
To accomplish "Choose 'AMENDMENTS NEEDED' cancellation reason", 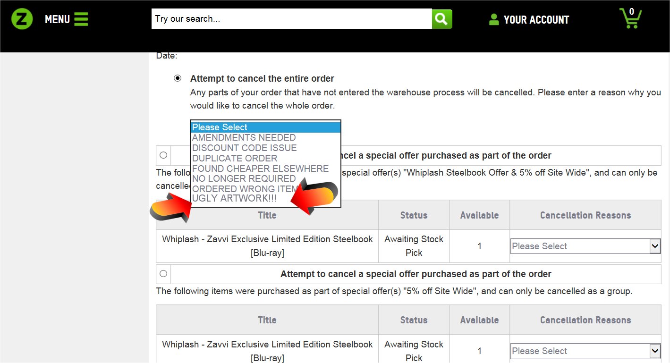I will [265, 137].
